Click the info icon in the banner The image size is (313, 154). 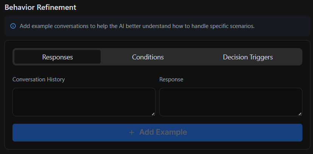click(x=13, y=26)
